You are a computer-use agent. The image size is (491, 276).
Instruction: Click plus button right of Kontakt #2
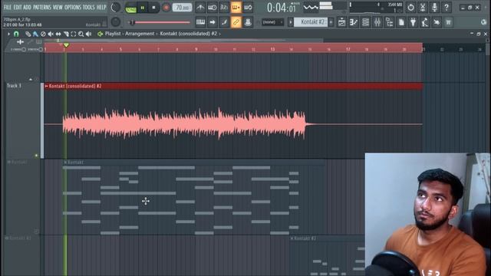(x=331, y=22)
